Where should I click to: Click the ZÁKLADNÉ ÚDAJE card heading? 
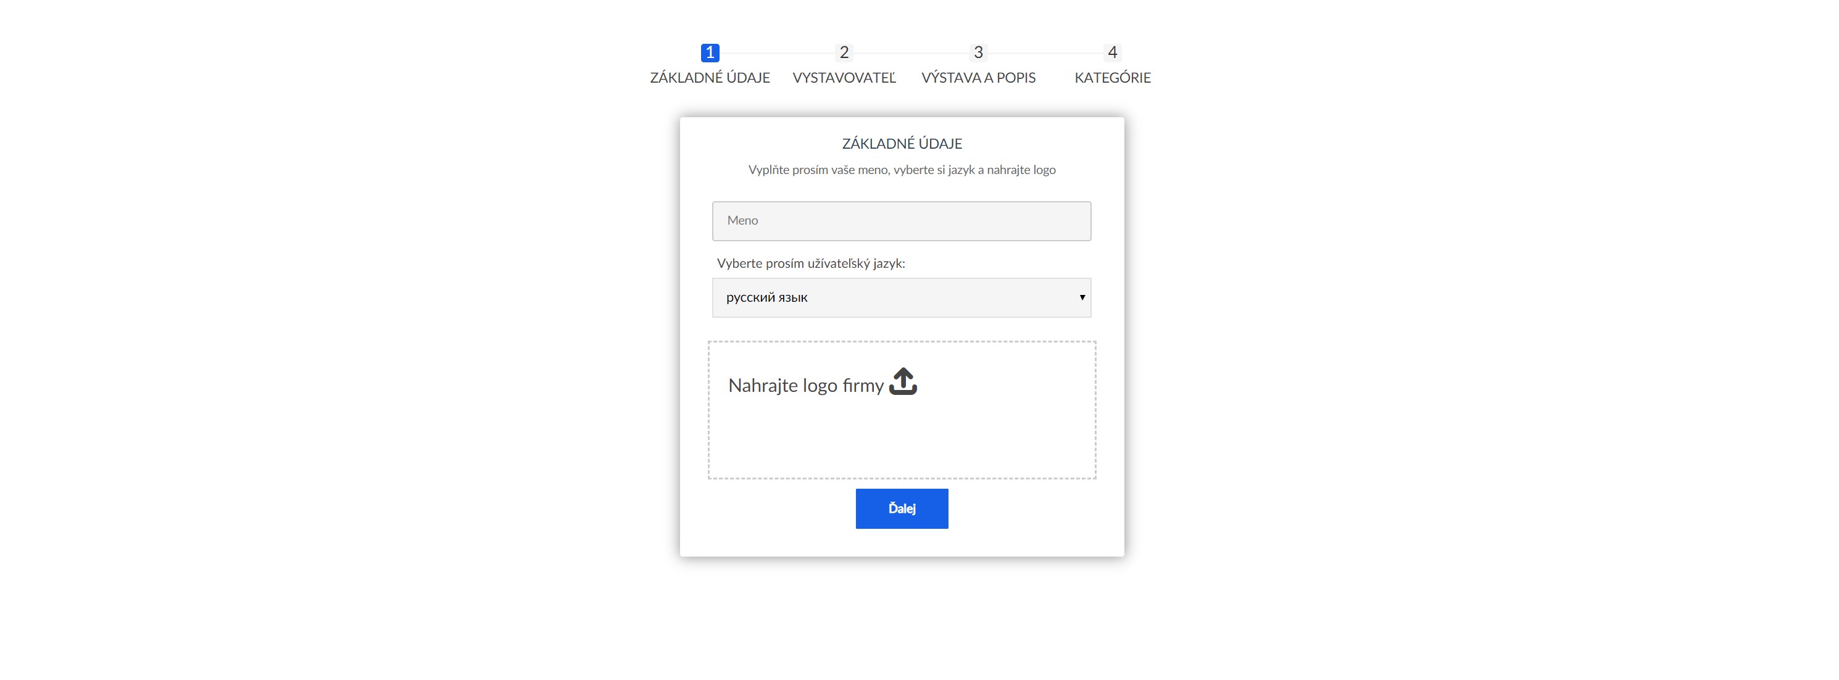902,144
